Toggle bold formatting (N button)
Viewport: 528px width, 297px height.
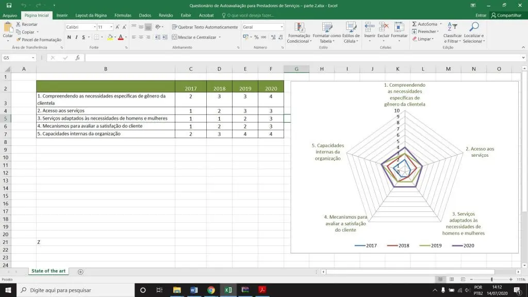coord(69,37)
